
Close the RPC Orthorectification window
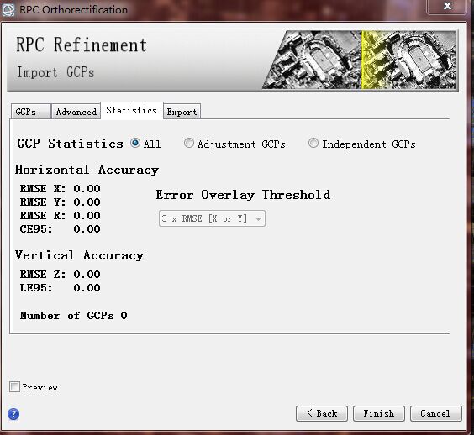point(447,6)
